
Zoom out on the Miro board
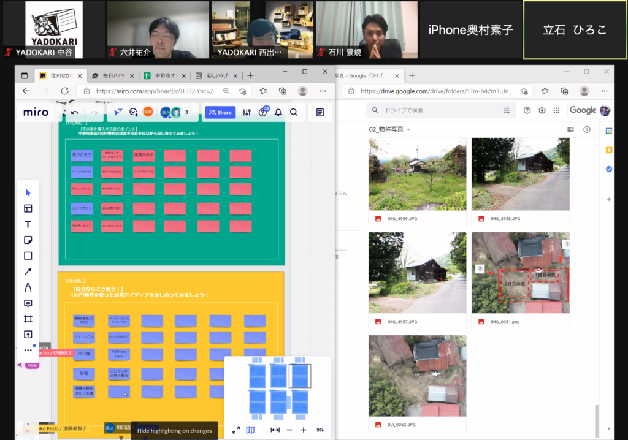(x=289, y=430)
